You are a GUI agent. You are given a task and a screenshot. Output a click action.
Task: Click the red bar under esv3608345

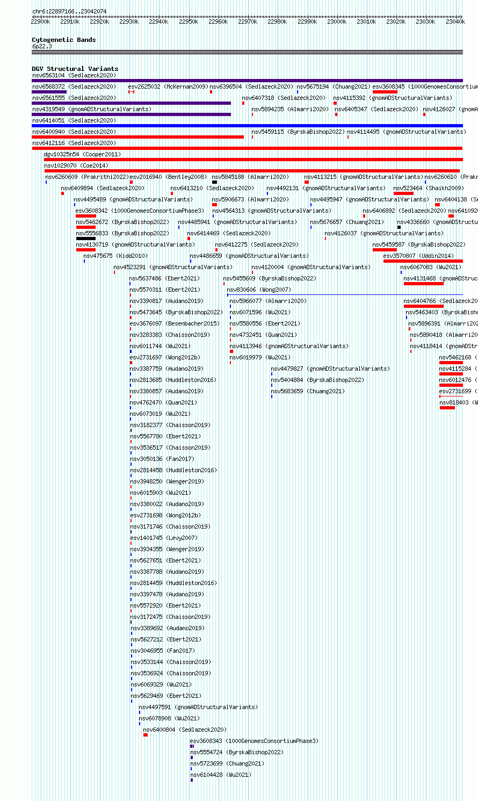coord(385,92)
